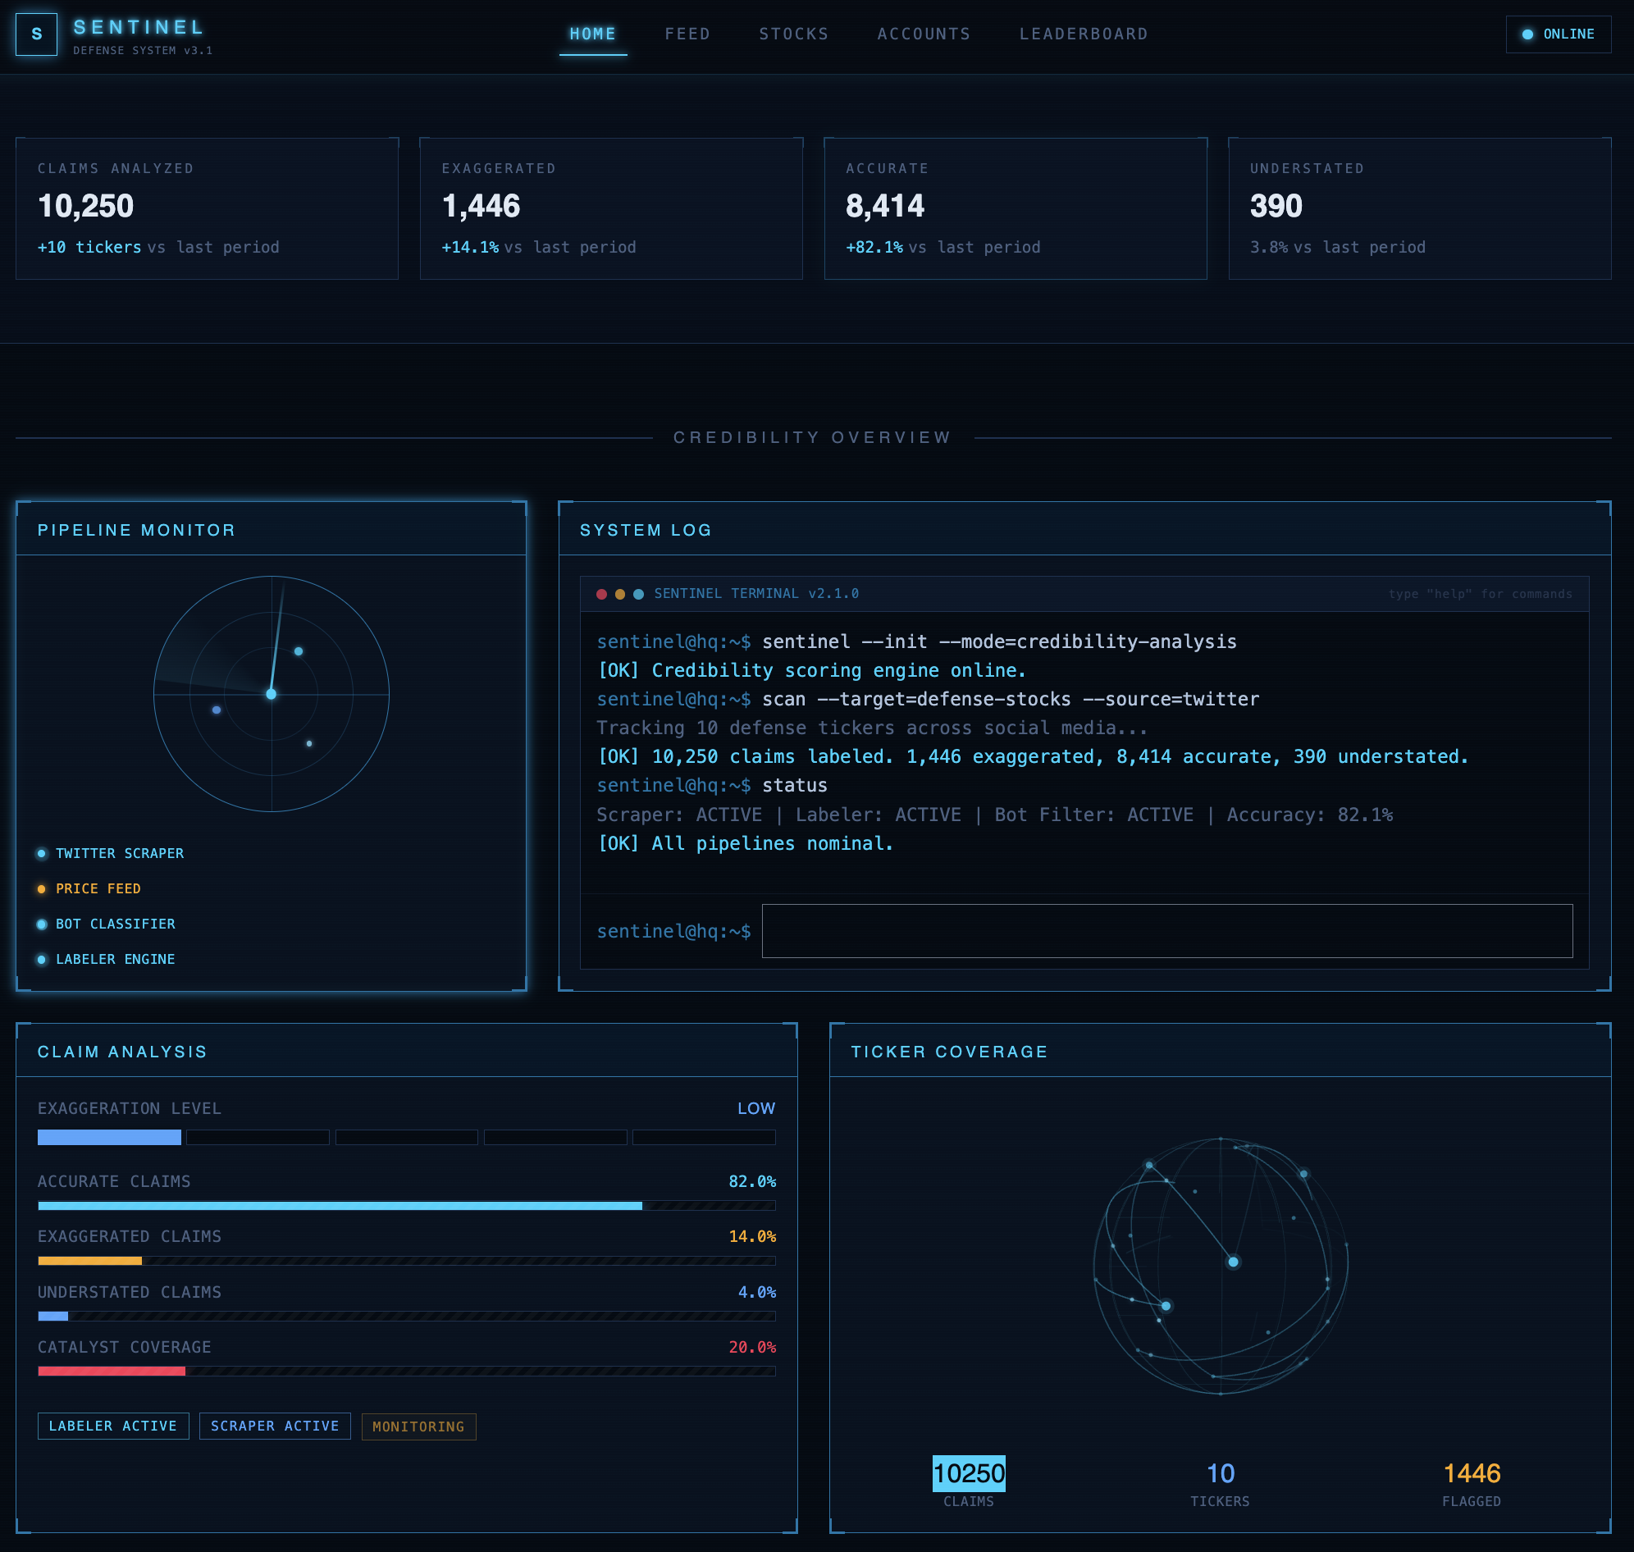Click the blue terminal window dot
This screenshot has width=1634, height=1552.
pos(638,594)
